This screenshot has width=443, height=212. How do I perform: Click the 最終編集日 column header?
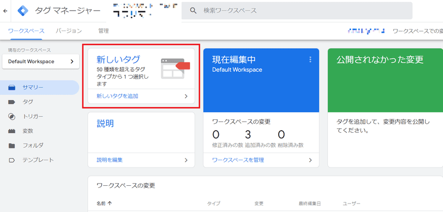click(310, 203)
